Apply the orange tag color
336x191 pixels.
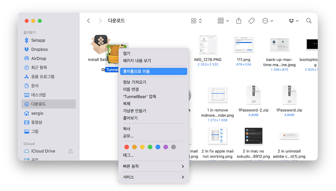(x=135, y=147)
